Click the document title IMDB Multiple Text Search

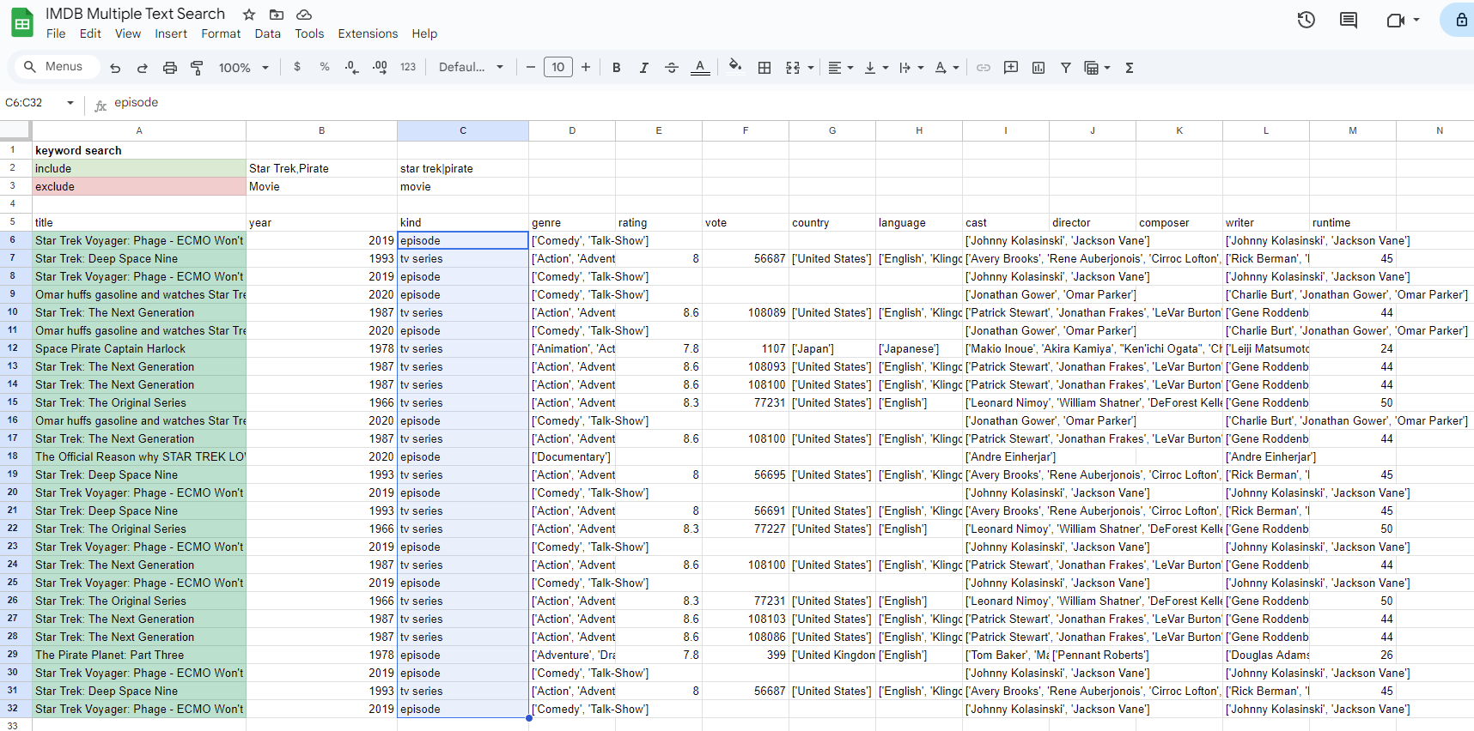point(135,14)
